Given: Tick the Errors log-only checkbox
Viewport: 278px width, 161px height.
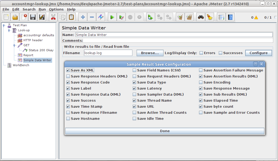Looking at the screenshot, I should 201,53.
